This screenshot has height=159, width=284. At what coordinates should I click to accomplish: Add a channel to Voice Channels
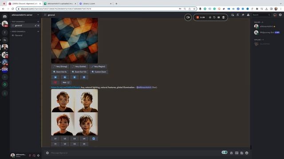coord(38,31)
